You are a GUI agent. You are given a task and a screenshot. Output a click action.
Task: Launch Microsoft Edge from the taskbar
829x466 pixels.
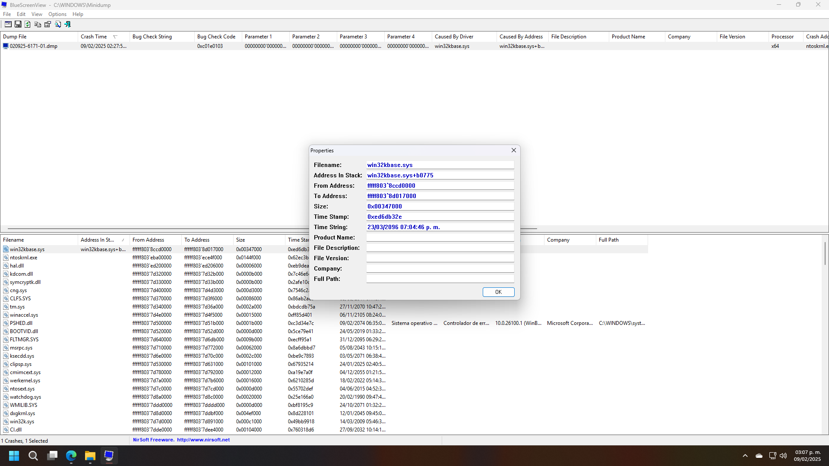[71, 456]
